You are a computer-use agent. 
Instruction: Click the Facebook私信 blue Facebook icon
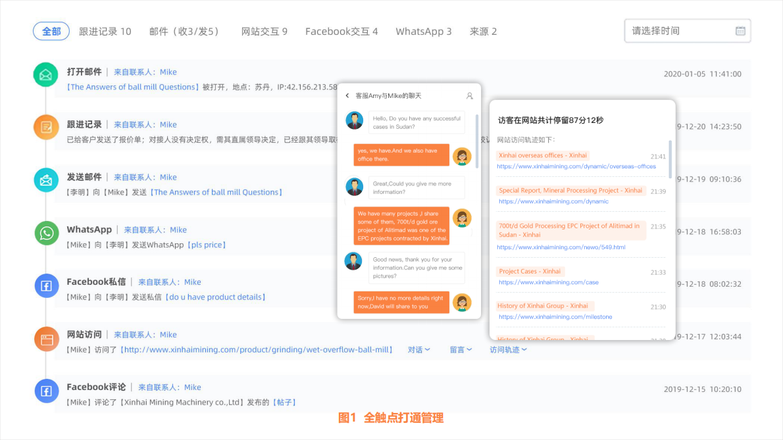click(45, 285)
